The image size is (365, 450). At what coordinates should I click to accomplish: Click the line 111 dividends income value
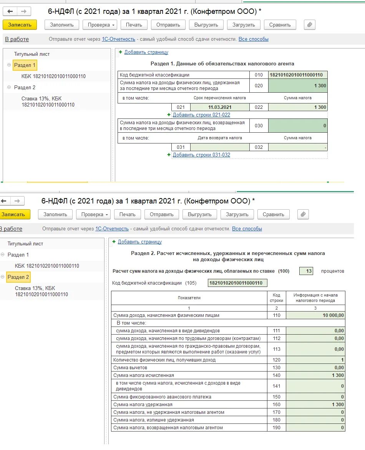click(316, 331)
